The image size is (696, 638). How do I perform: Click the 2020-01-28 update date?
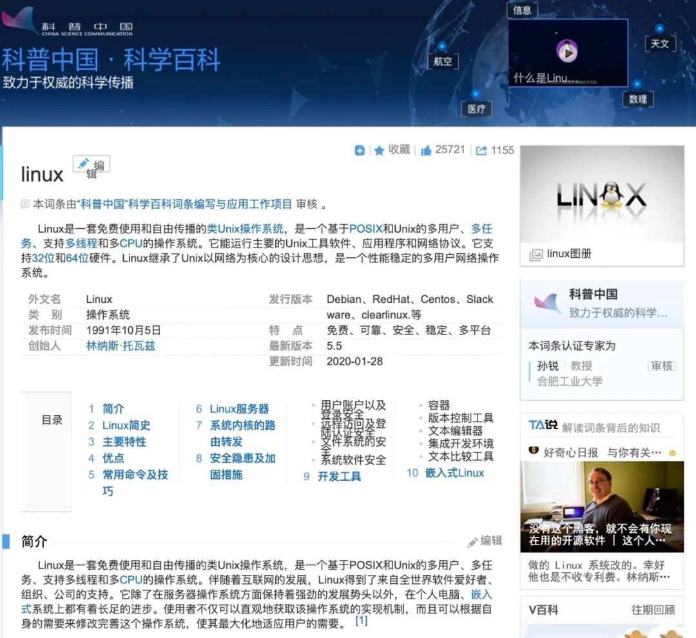pos(354,362)
